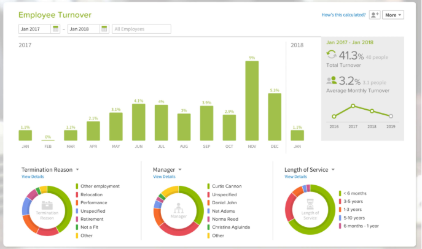Click the red Relocation legend swatch

tap(77, 194)
